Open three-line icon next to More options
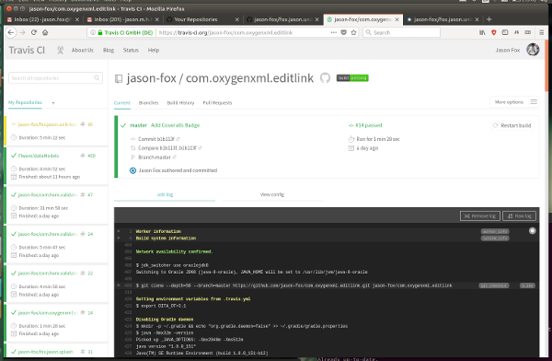This screenshot has width=552, height=361. pyautogui.click(x=534, y=102)
